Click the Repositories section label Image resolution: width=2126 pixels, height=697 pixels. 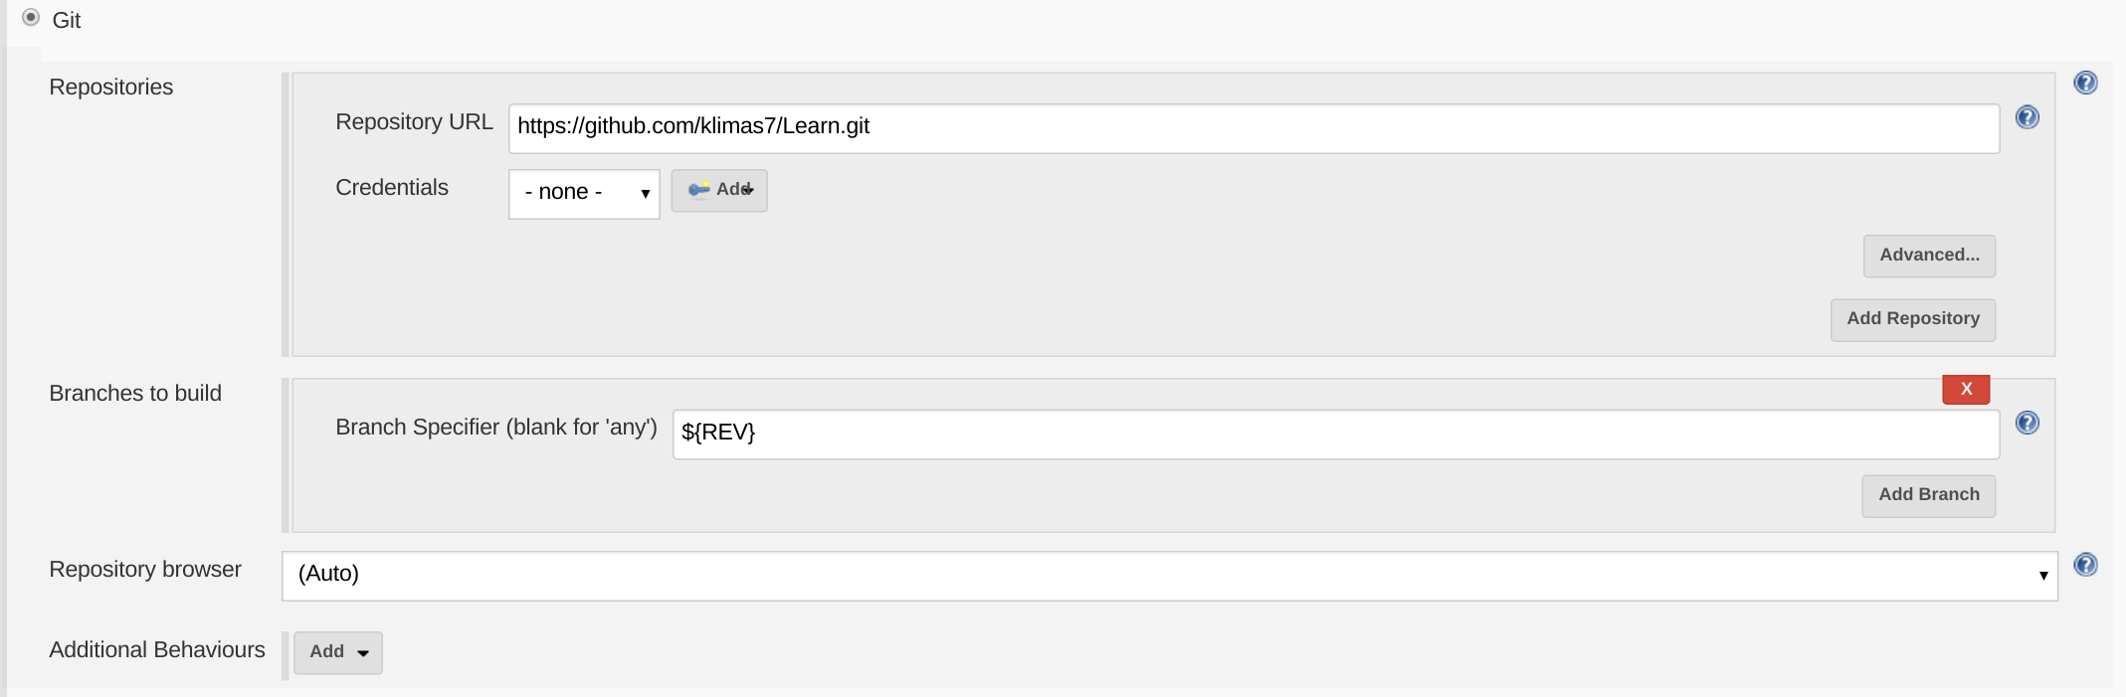pos(110,87)
